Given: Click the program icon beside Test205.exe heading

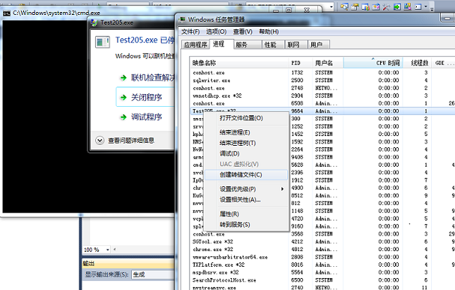Looking at the screenshot, I should point(102,42).
